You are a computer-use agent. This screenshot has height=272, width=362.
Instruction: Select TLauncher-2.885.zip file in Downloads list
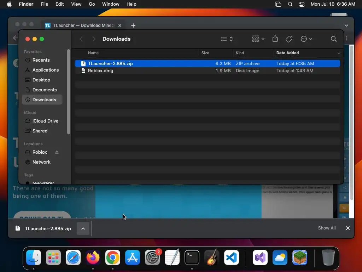pos(207,63)
